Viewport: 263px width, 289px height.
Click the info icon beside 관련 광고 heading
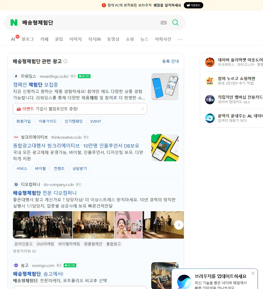click(65, 61)
